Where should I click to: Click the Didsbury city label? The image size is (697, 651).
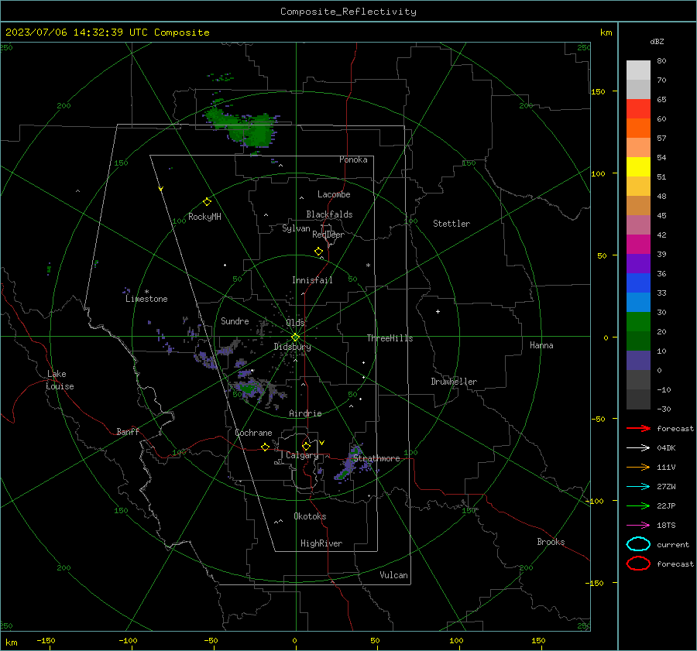click(x=292, y=347)
